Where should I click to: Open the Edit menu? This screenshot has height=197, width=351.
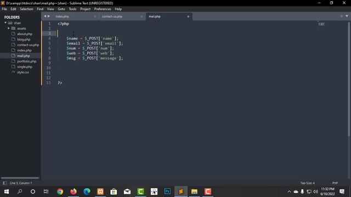pos(13,9)
